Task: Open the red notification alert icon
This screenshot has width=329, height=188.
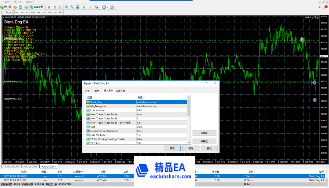Action: click(326, 7)
